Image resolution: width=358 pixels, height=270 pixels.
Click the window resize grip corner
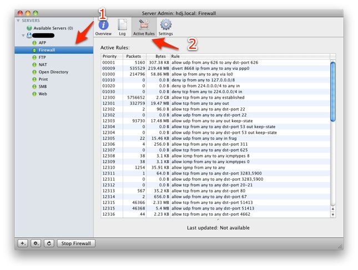coord(340,246)
